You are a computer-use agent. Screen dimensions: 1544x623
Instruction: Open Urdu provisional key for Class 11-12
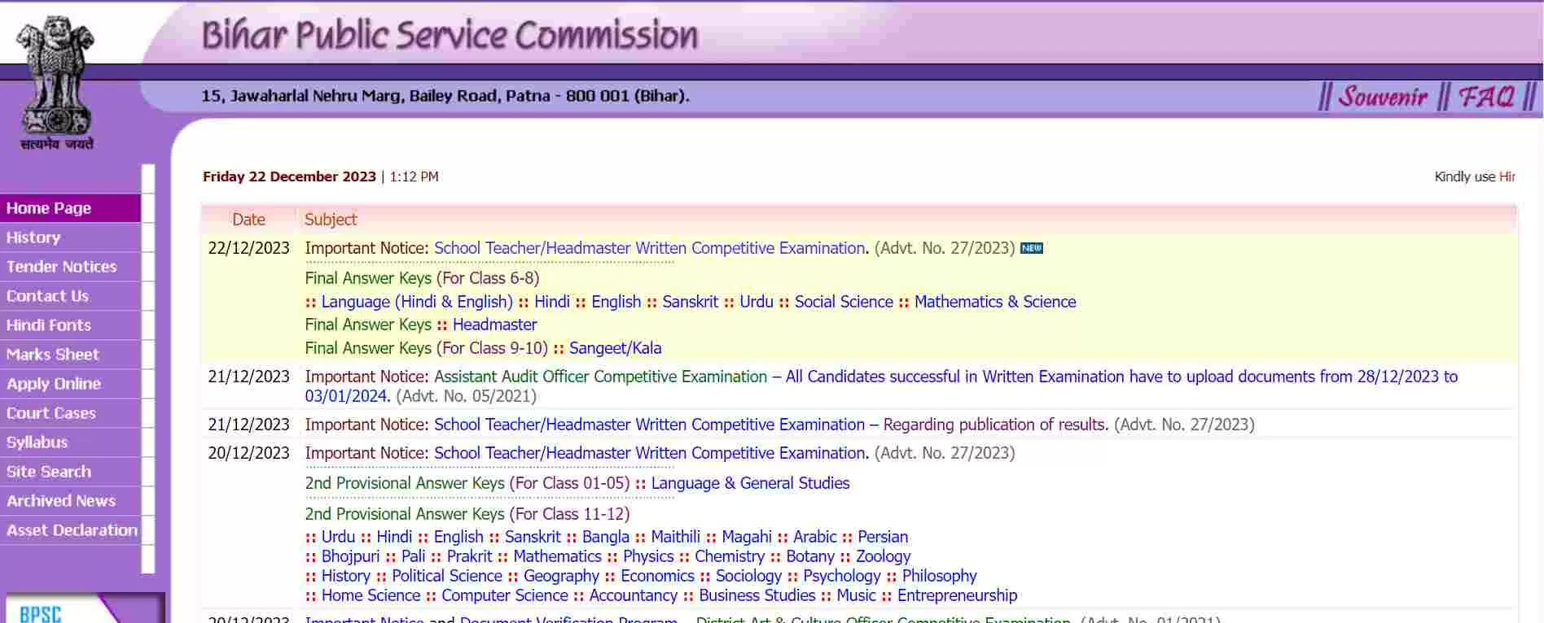pos(338,537)
